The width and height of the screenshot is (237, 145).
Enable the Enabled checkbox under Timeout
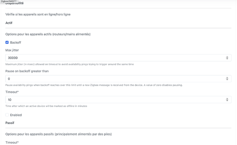7,115
